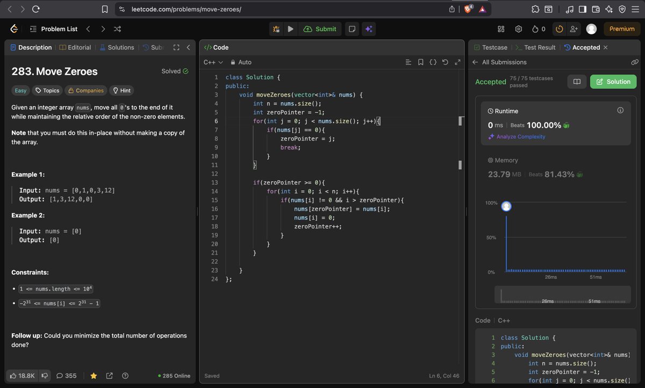Collapse the Description panel with left chevron
Viewport: 645px width, 388px height.
click(x=188, y=47)
